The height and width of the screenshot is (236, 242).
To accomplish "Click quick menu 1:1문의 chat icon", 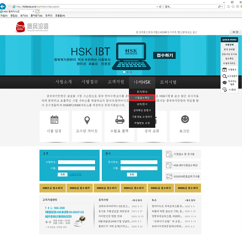I will click(x=225, y=90).
